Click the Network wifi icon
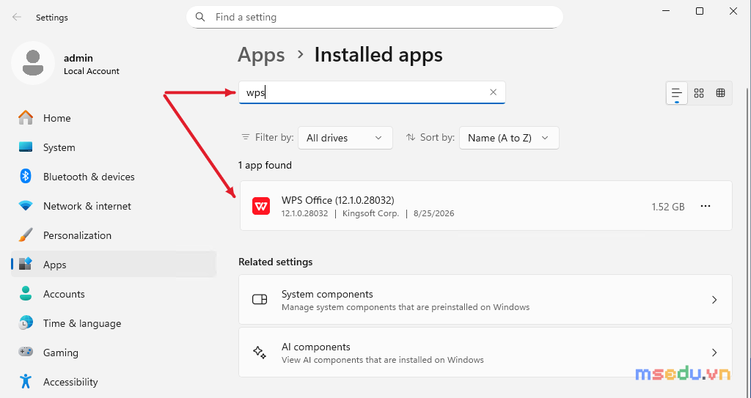 point(26,206)
